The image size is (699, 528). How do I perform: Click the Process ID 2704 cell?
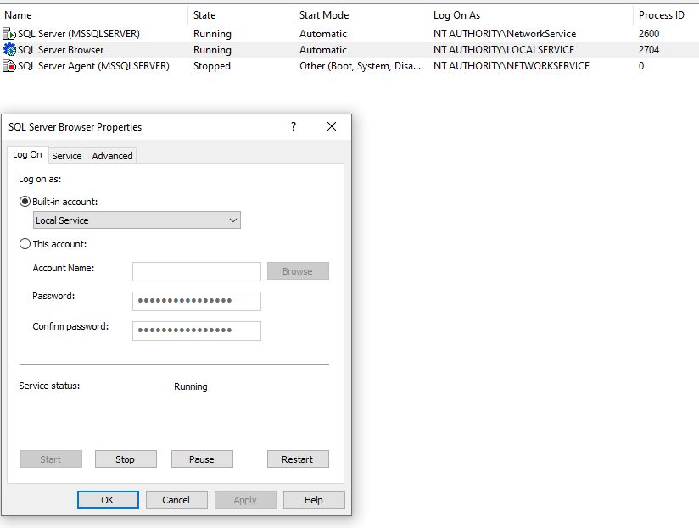[x=649, y=50]
